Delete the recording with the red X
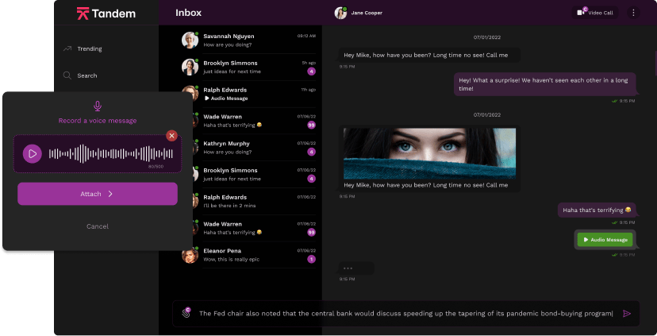The height and width of the screenshot is (336, 657). tap(171, 136)
